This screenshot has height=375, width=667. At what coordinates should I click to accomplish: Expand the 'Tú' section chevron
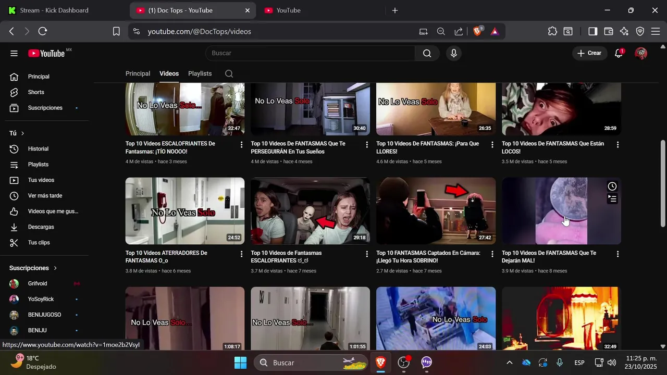click(x=22, y=133)
